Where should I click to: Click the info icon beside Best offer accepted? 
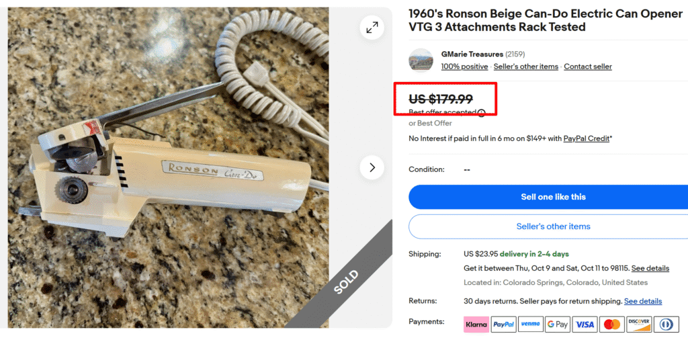point(482,112)
